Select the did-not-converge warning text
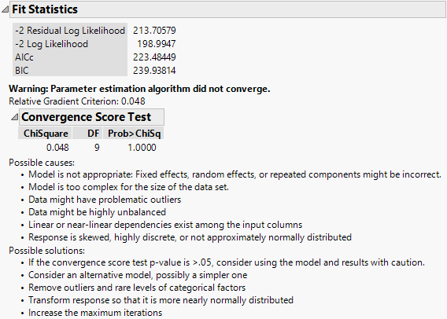The width and height of the screenshot is (447, 319). (x=139, y=89)
